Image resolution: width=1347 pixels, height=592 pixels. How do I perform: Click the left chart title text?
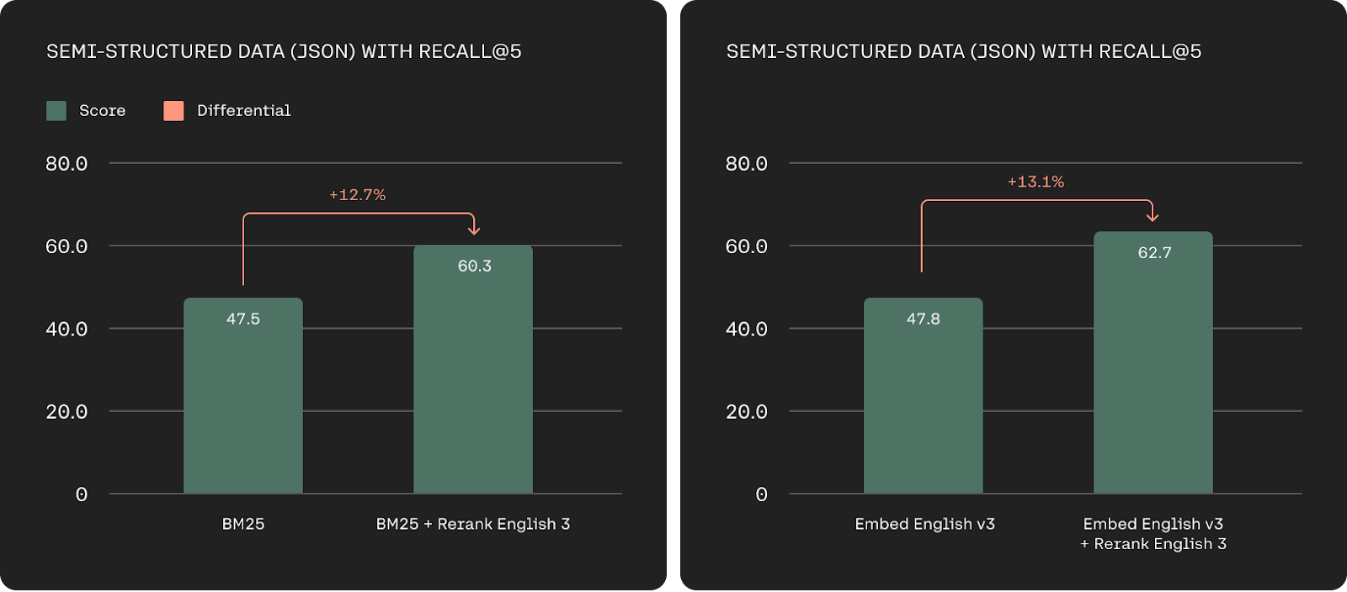pyautogui.click(x=284, y=51)
